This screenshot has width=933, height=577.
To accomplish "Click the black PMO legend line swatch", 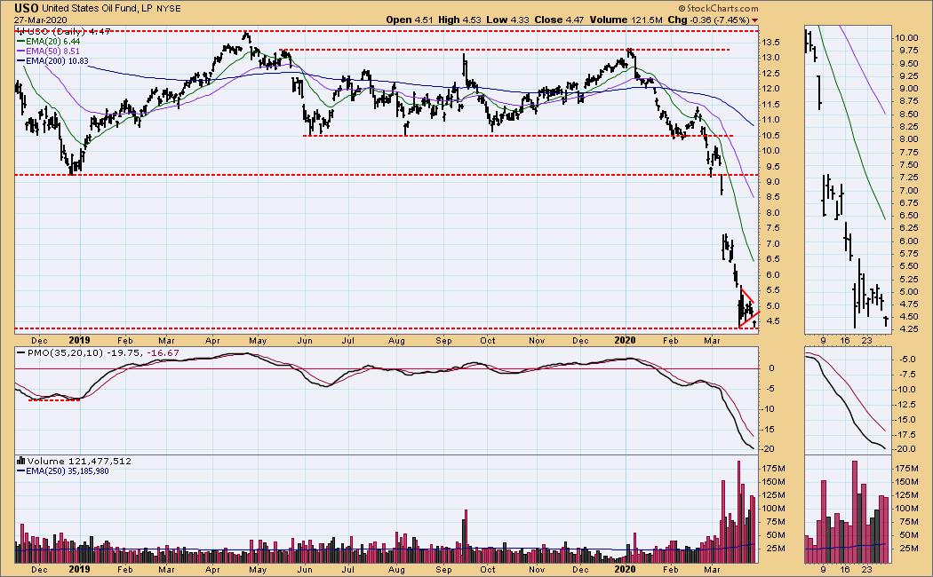I will coord(20,352).
